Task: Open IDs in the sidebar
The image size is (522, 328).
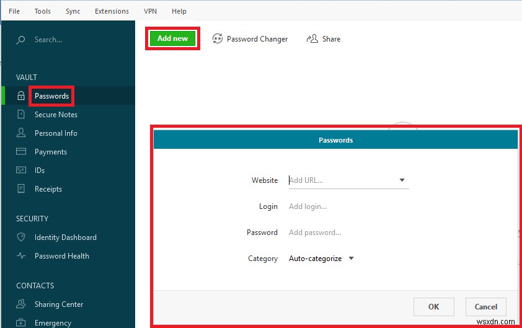Action: (39, 170)
